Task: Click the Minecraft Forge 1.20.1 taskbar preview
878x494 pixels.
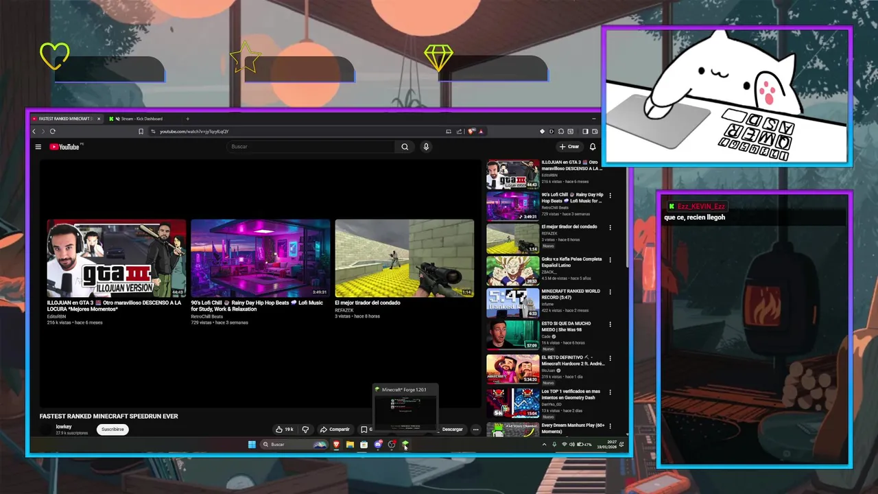Action: 405,409
